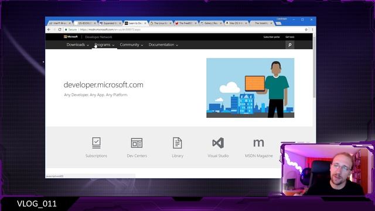Open the Dev Centers text link
Screen dimensions: 375x211
[137, 156]
